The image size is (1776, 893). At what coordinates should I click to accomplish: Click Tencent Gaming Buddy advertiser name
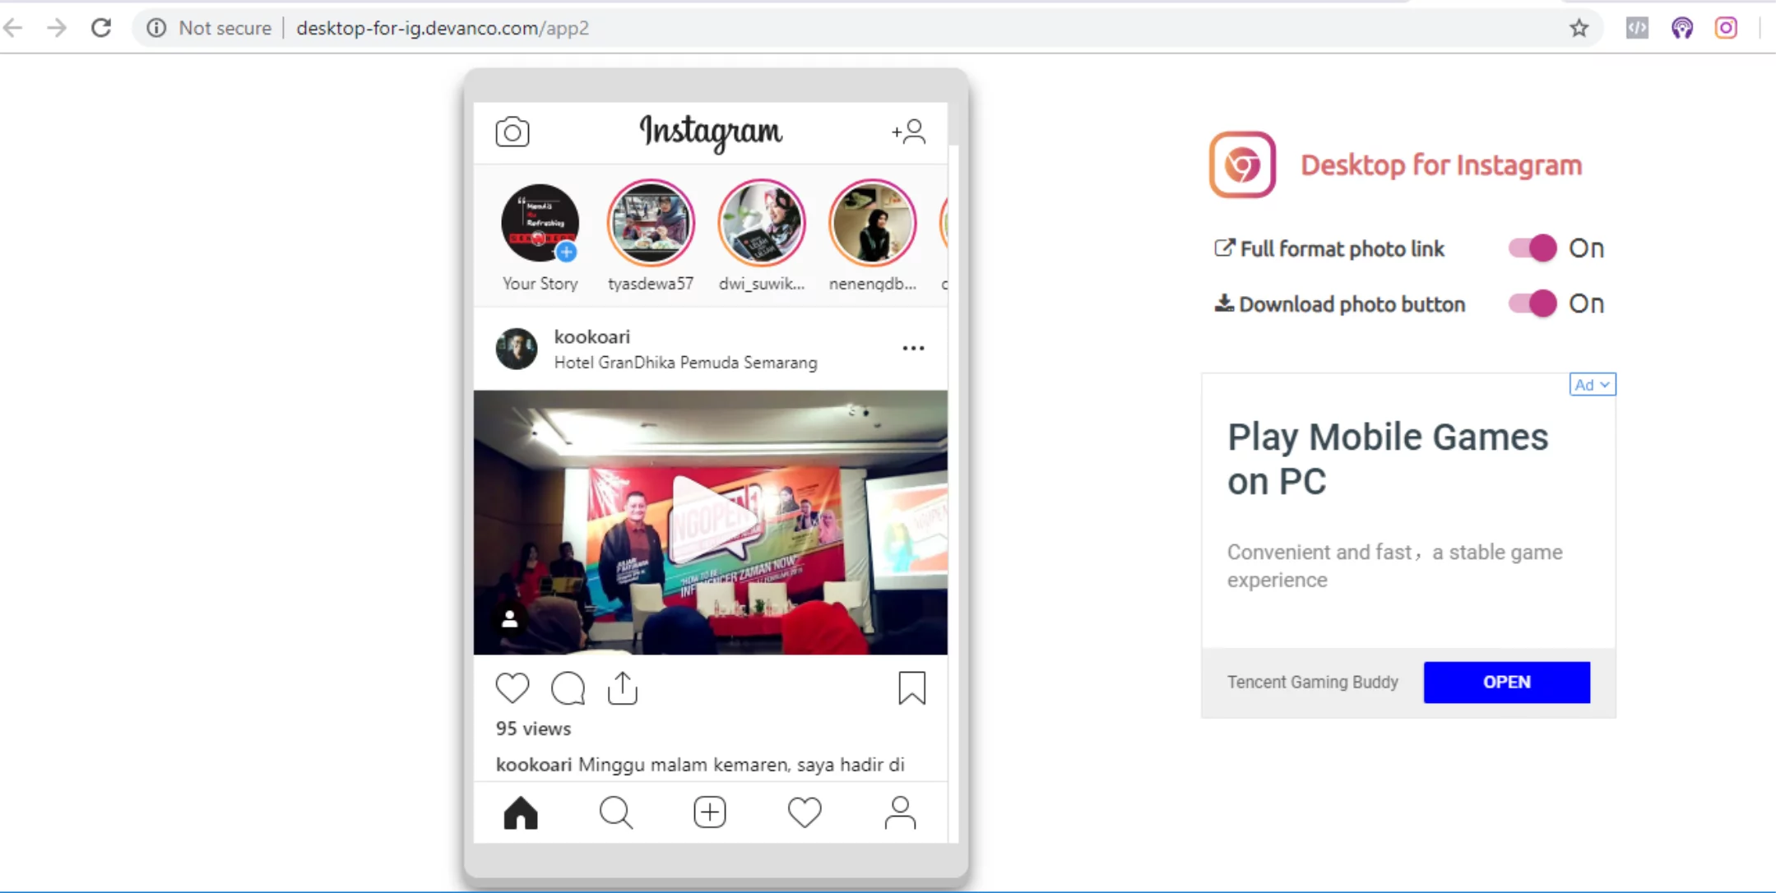1312,682
